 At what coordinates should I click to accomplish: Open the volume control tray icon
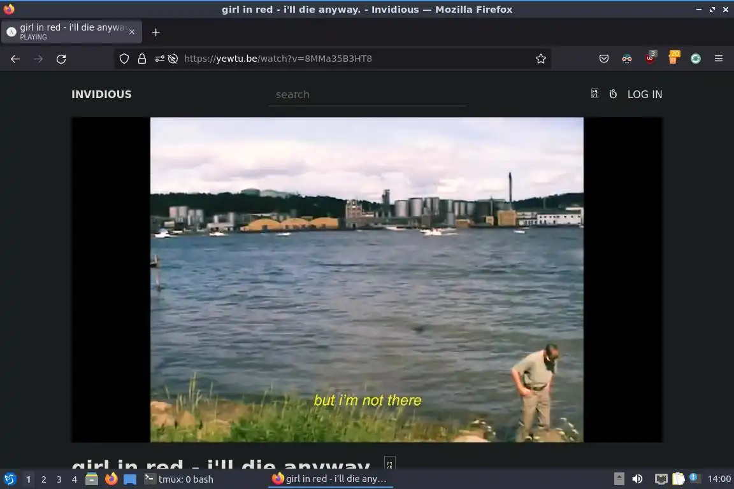[637, 479]
